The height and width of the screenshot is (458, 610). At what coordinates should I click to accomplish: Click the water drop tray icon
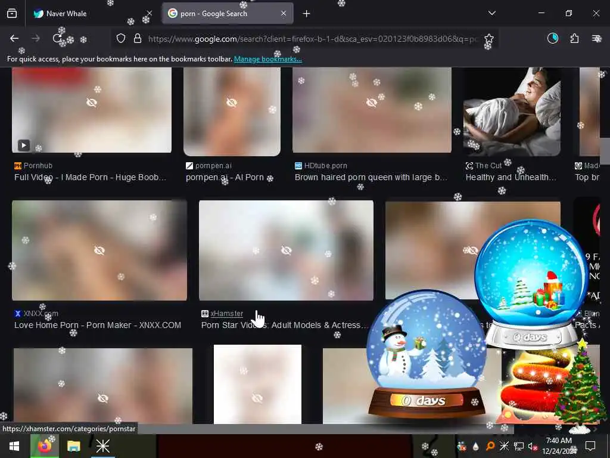tap(476, 447)
